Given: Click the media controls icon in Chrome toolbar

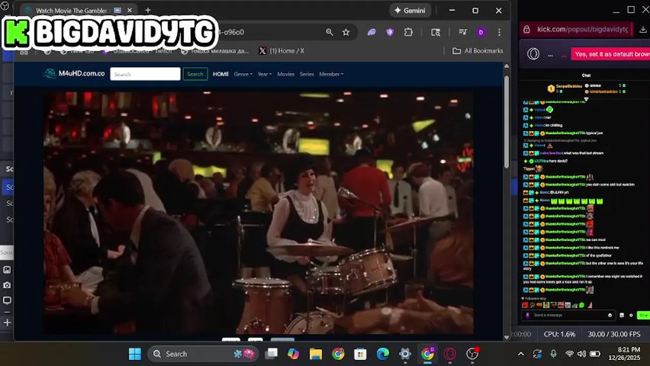Looking at the screenshot, I should point(463,32).
